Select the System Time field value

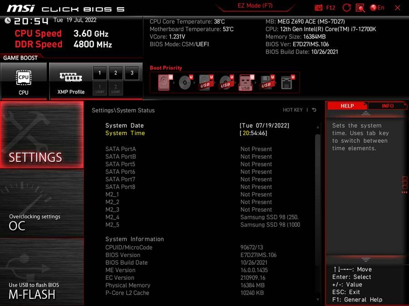pyautogui.click(x=253, y=133)
